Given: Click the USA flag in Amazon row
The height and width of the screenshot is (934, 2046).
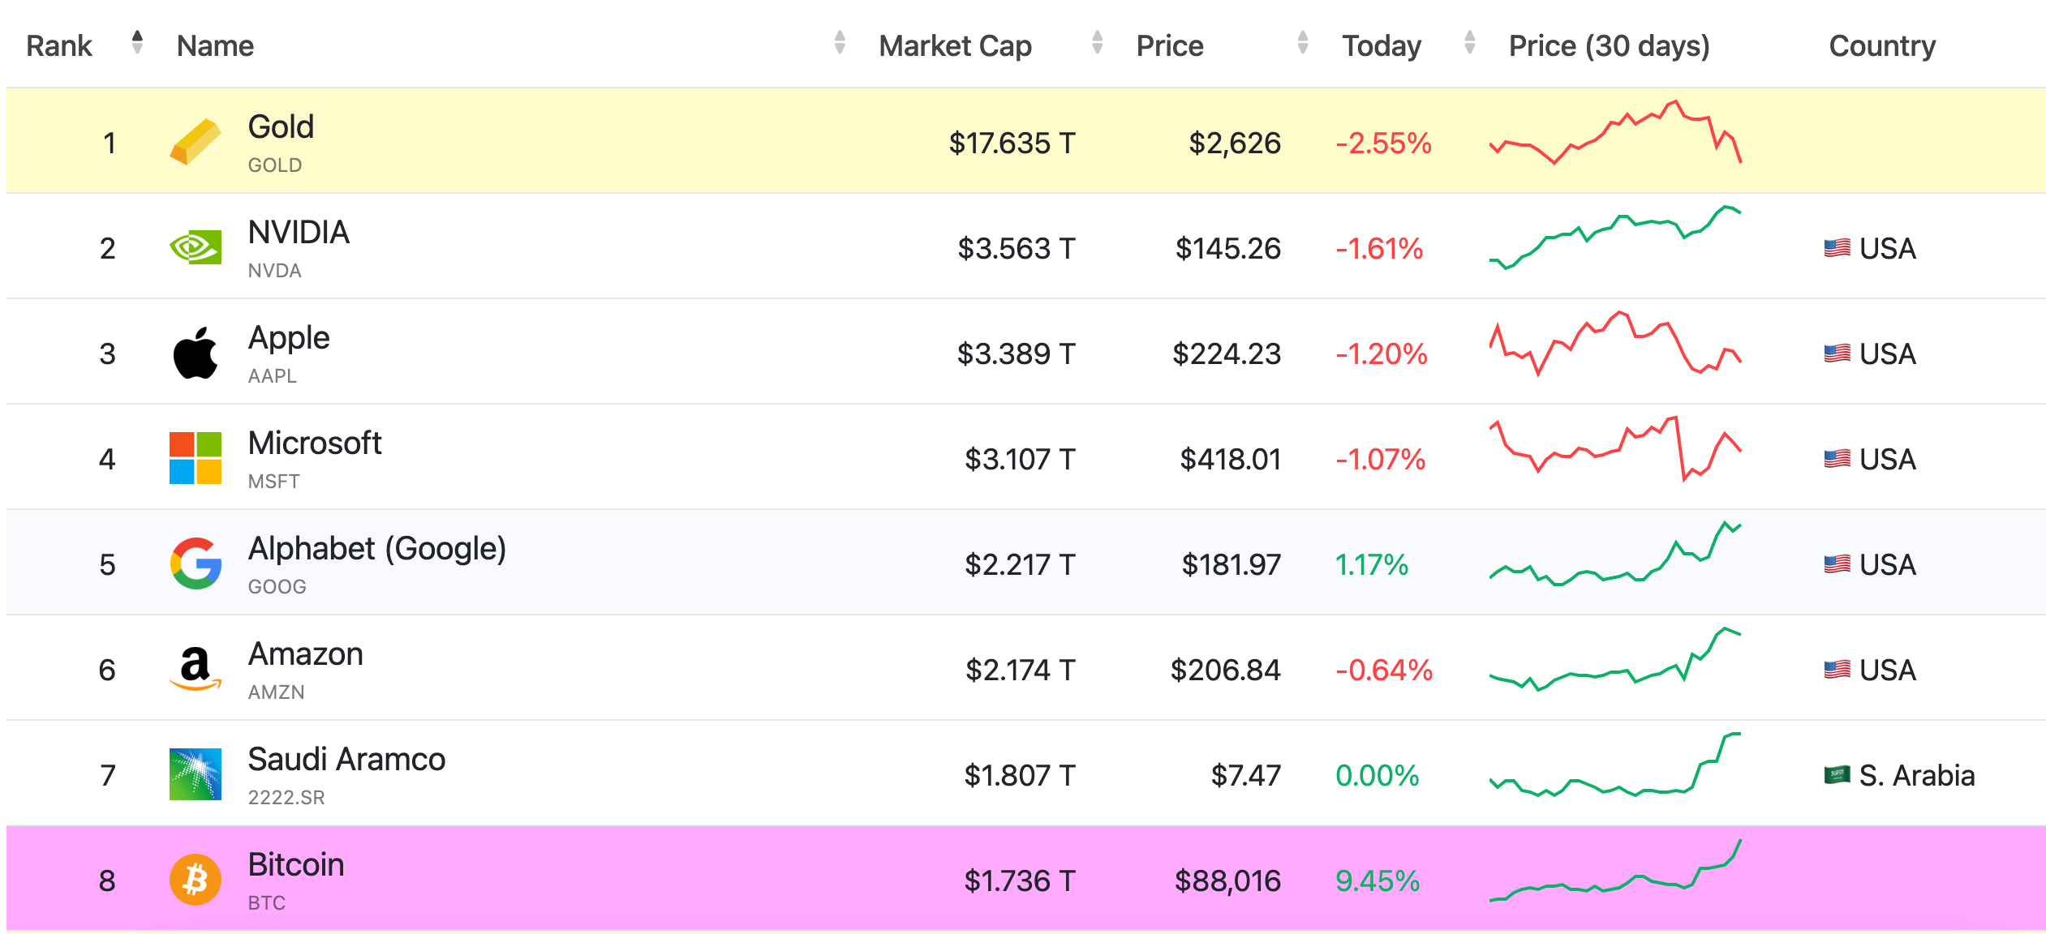Looking at the screenshot, I should [x=1837, y=670].
